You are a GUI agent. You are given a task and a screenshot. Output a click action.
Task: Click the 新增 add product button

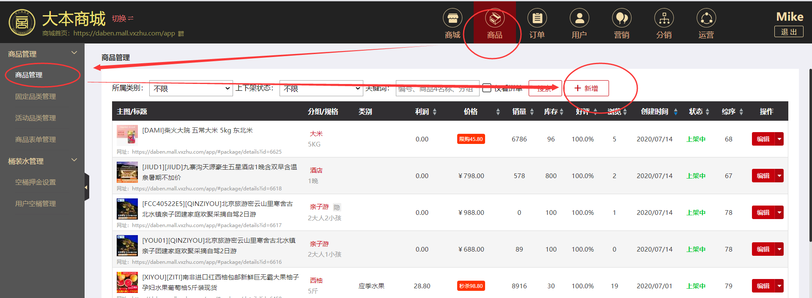[x=586, y=88]
